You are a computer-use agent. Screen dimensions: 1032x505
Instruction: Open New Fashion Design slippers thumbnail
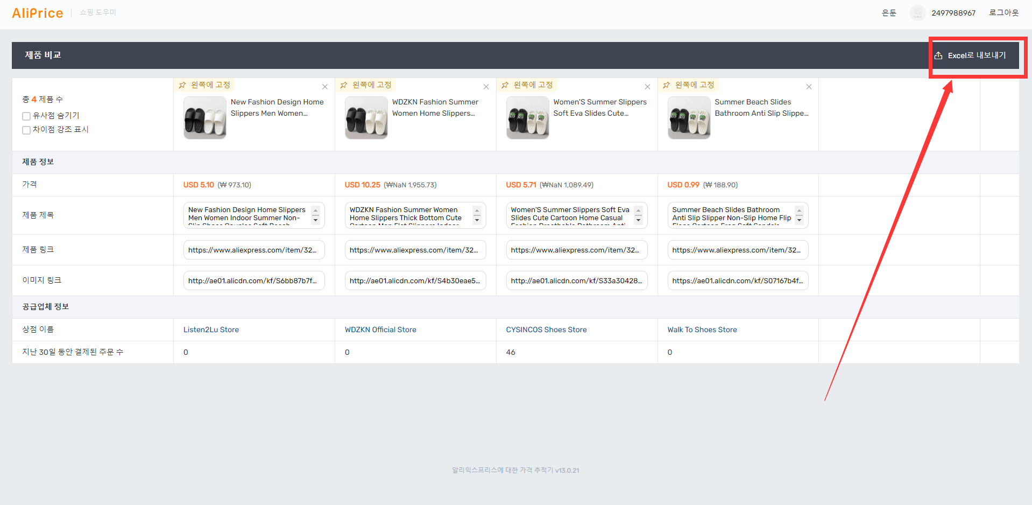tap(205, 118)
